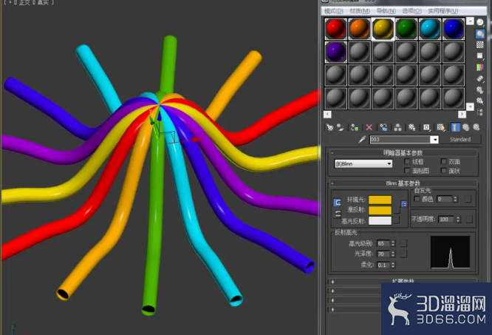Collapse the 明暗器基本参数 rollout
This screenshot has height=335, width=492.
[403, 153]
